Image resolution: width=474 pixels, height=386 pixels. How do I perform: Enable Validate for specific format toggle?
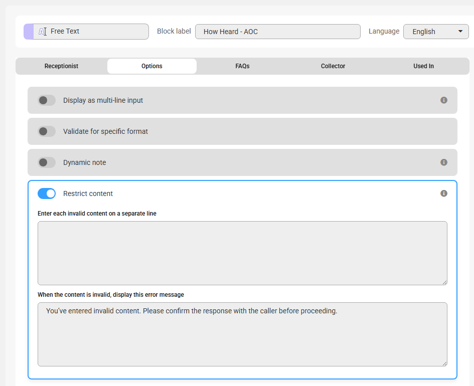(x=47, y=131)
